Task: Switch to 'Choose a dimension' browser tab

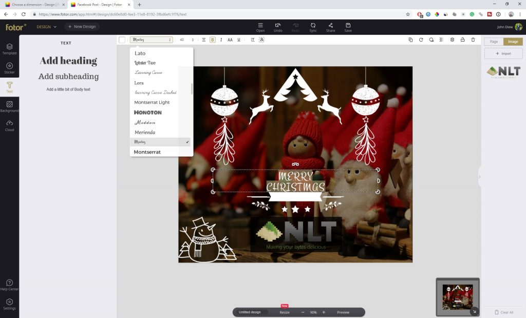Action: pos(34,5)
